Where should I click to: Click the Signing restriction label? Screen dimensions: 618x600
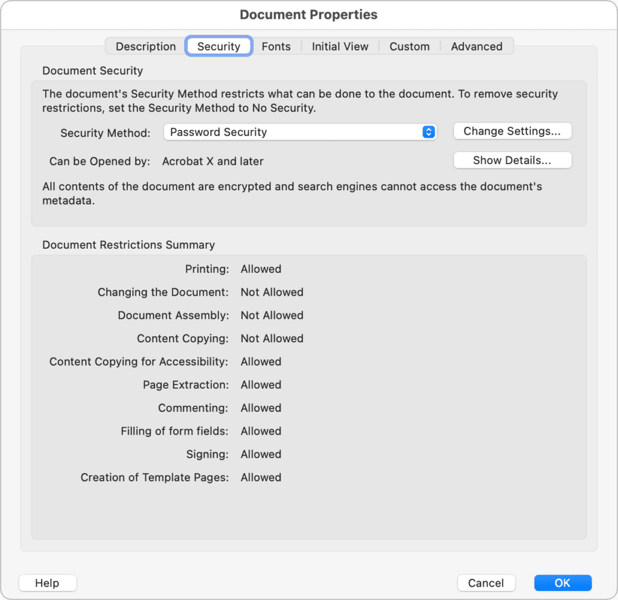(x=207, y=455)
